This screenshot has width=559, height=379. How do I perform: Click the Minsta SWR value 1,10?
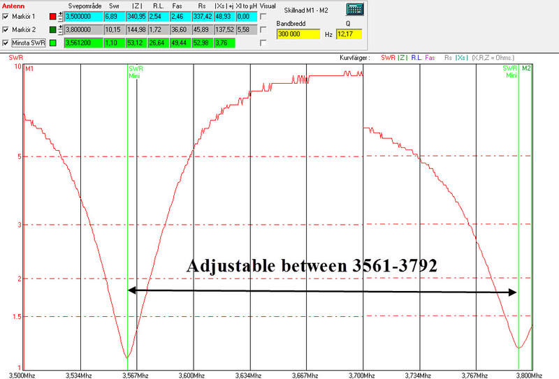coord(115,43)
